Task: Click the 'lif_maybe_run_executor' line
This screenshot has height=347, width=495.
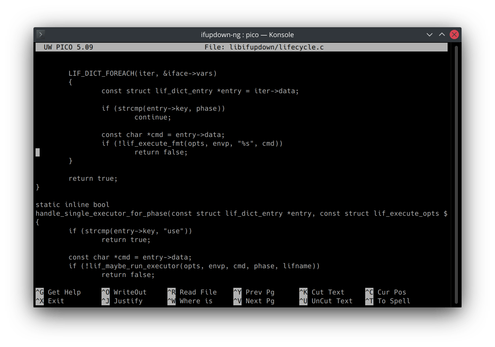Action: (194, 266)
